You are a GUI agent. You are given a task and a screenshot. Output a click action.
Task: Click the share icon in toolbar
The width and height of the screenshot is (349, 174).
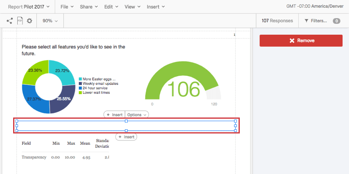pyautogui.click(x=9, y=20)
